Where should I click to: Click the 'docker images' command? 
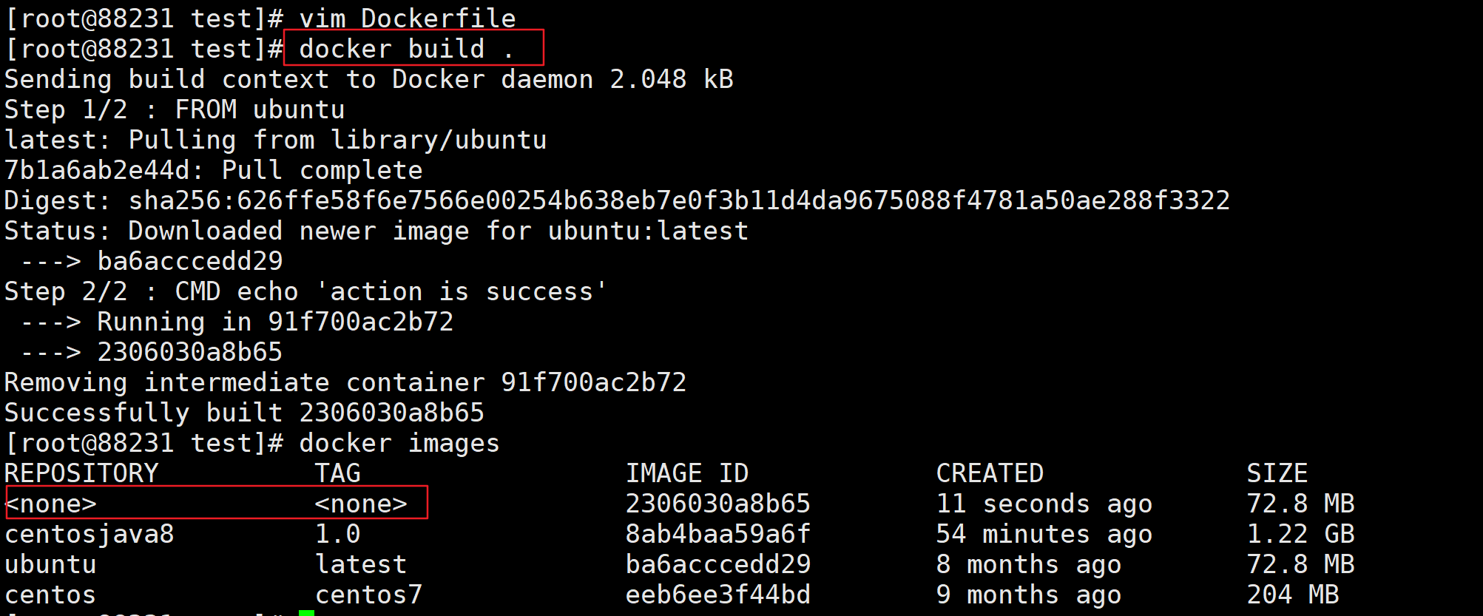tap(399, 443)
